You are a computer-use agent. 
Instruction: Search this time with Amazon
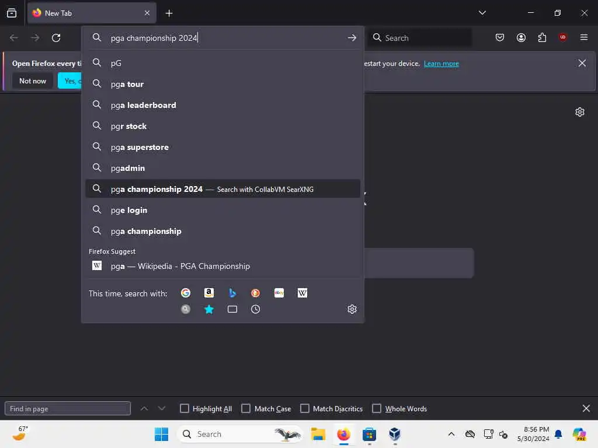tap(209, 293)
